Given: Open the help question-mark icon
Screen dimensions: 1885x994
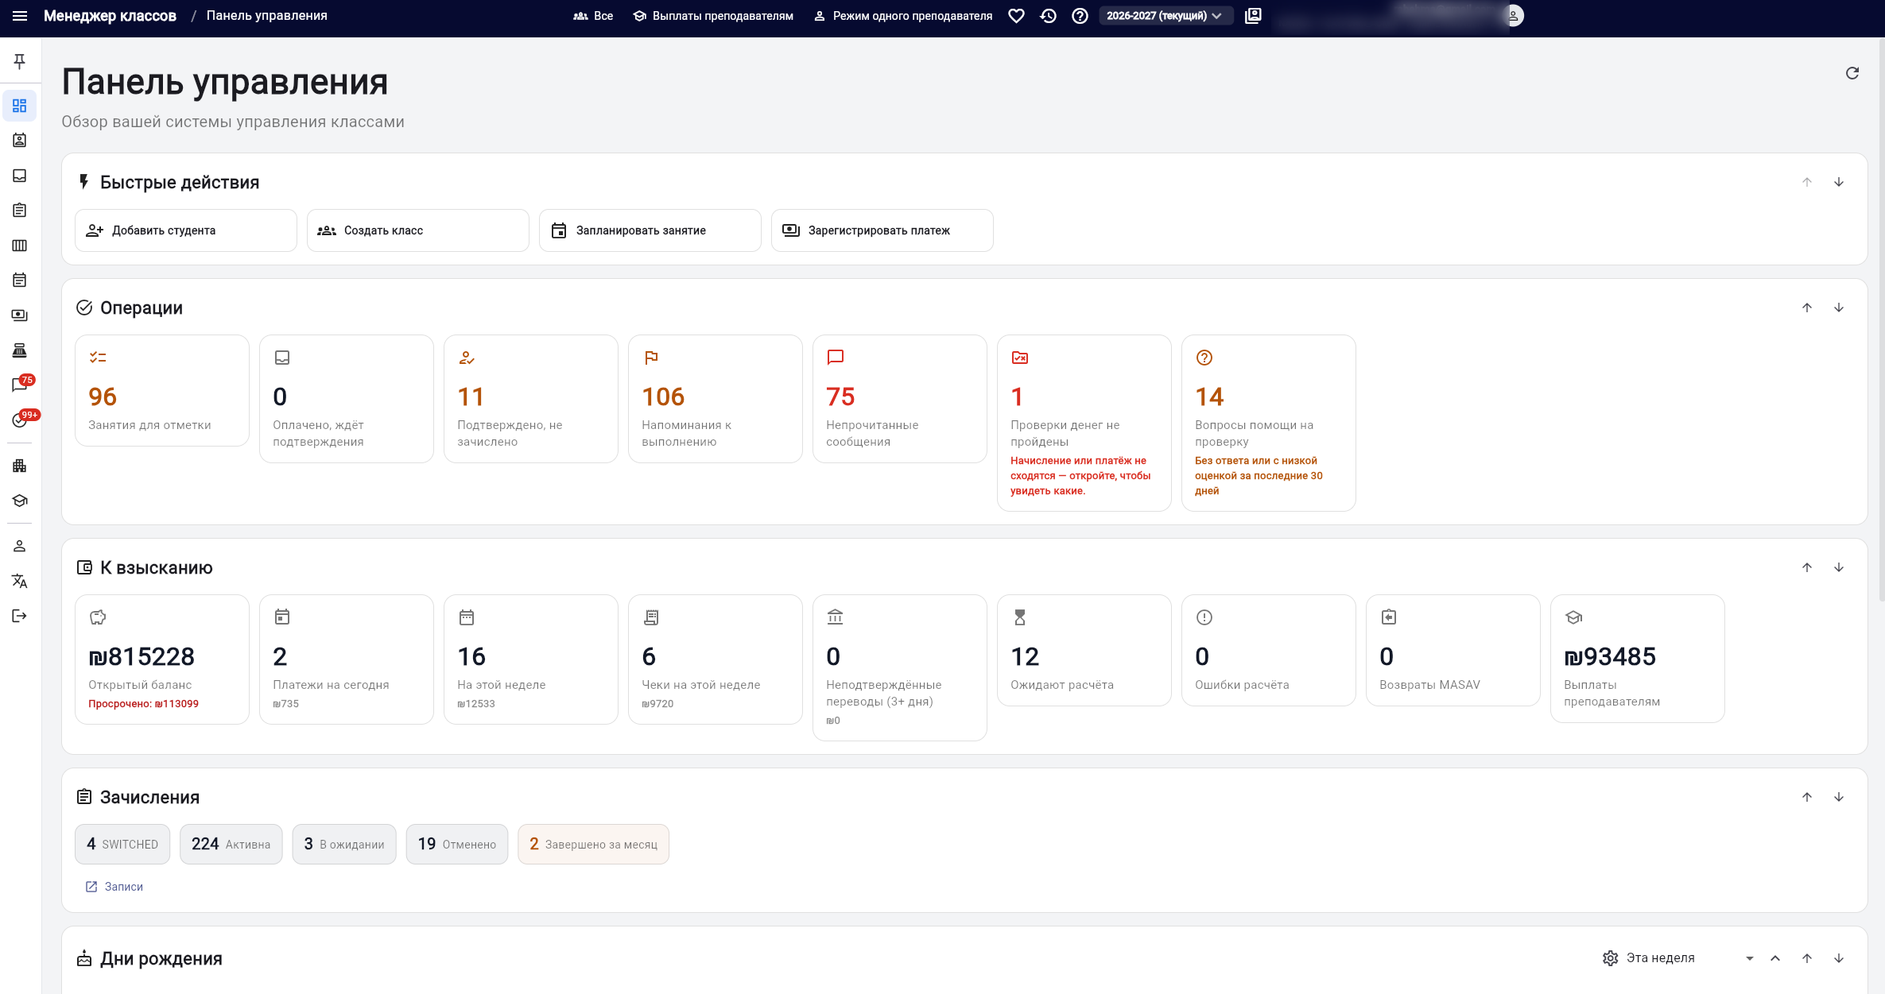Looking at the screenshot, I should [x=1080, y=16].
